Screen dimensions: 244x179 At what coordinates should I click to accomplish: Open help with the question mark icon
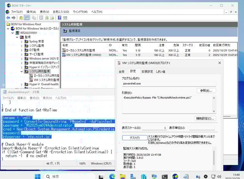59,18
